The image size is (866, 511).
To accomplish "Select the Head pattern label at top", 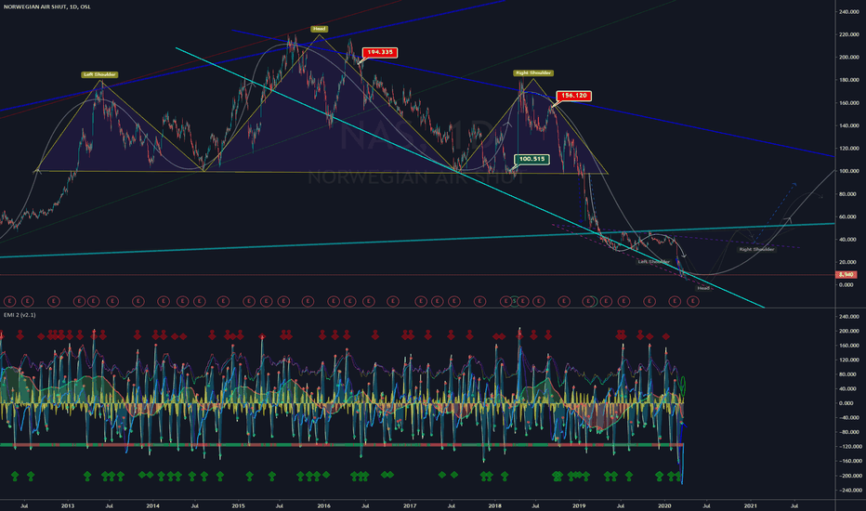I will (x=320, y=29).
